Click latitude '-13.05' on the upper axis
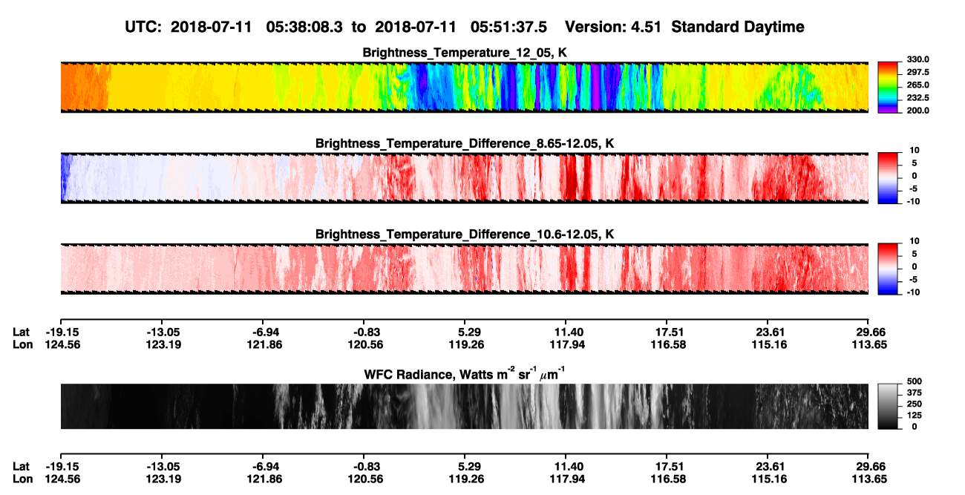 pos(163,332)
